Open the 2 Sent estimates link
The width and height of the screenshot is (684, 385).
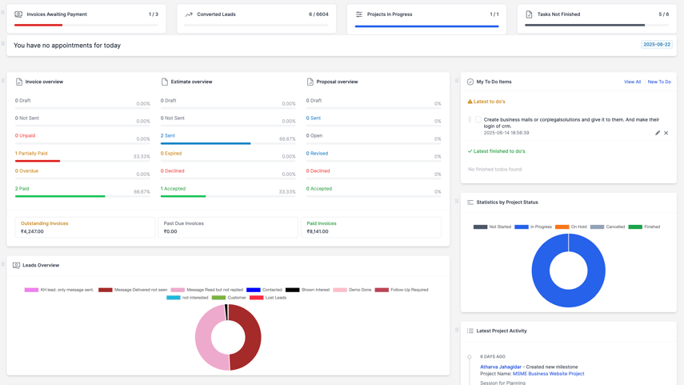tap(167, 136)
